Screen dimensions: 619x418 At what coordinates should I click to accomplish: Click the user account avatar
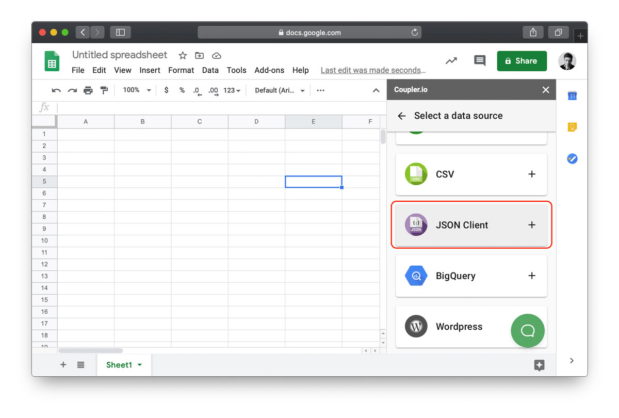[x=567, y=61]
